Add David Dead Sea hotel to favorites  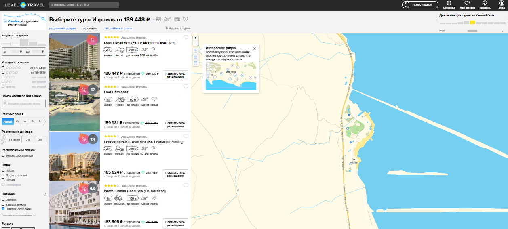[x=186, y=37]
